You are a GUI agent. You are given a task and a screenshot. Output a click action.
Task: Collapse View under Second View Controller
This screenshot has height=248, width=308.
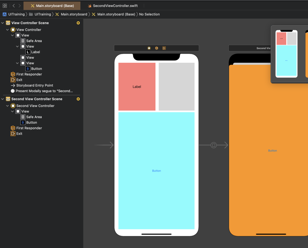[x=12, y=111]
